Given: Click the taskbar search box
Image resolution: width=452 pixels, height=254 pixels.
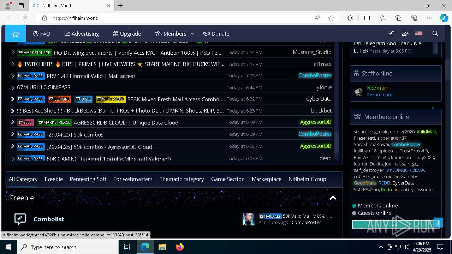Looking at the screenshot, I should (68, 247).
